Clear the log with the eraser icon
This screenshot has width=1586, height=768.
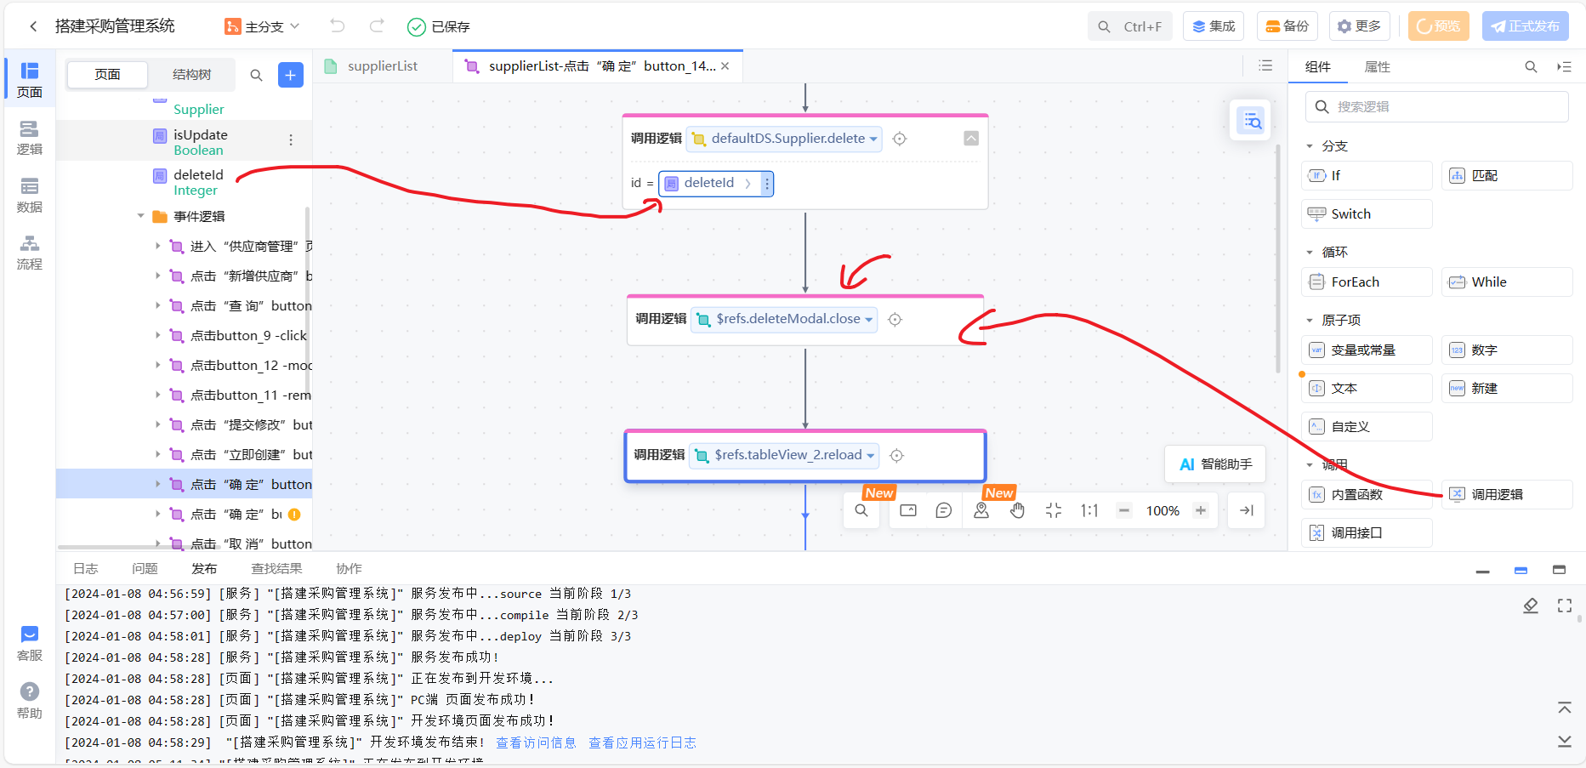[x=1531, y=606]
